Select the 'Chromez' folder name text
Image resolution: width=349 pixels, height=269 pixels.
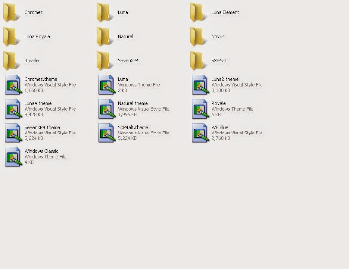pos(34,12)
